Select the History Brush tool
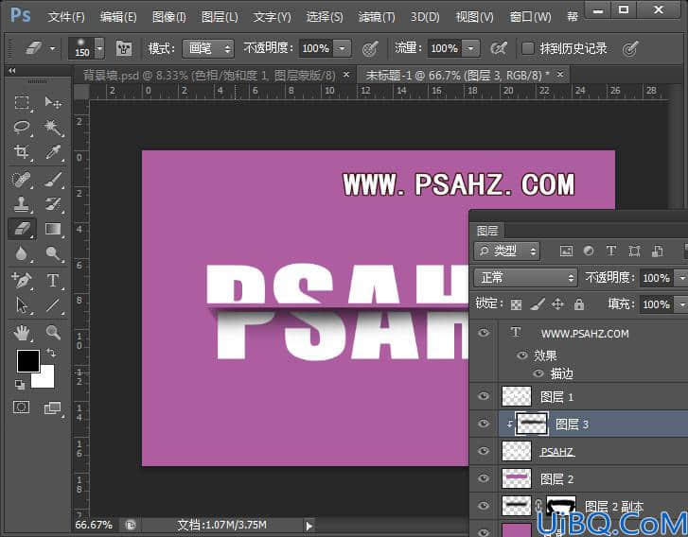This screenshot has height=537, width=688. (x=53, y=204)
